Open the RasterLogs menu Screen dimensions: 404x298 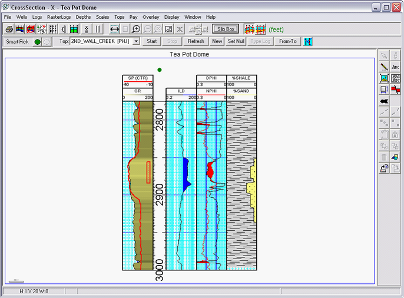click(x=59, y=17)
